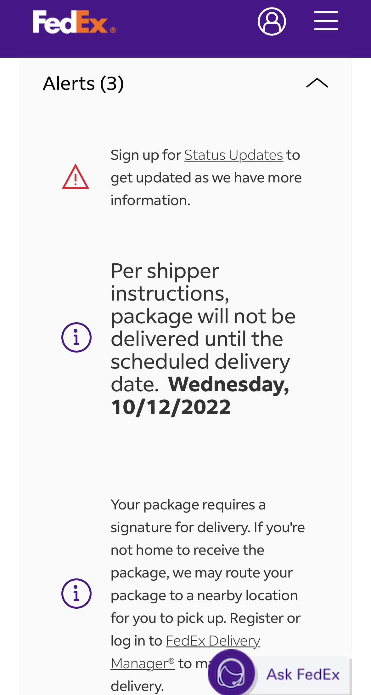Click the word Manager® in link
This screenshot has width=371, height=695.
tap(143, 663)
